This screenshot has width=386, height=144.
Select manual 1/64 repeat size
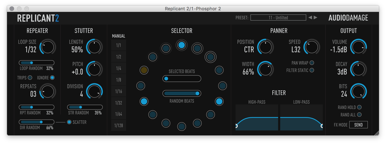118,114
